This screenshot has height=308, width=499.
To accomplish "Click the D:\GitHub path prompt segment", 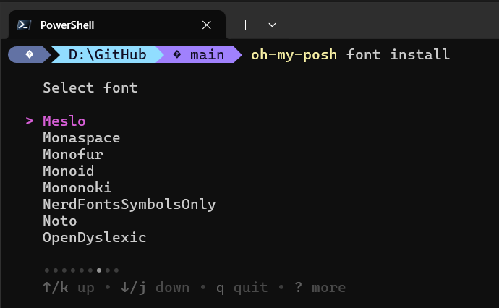I will [x=107, y=55].
